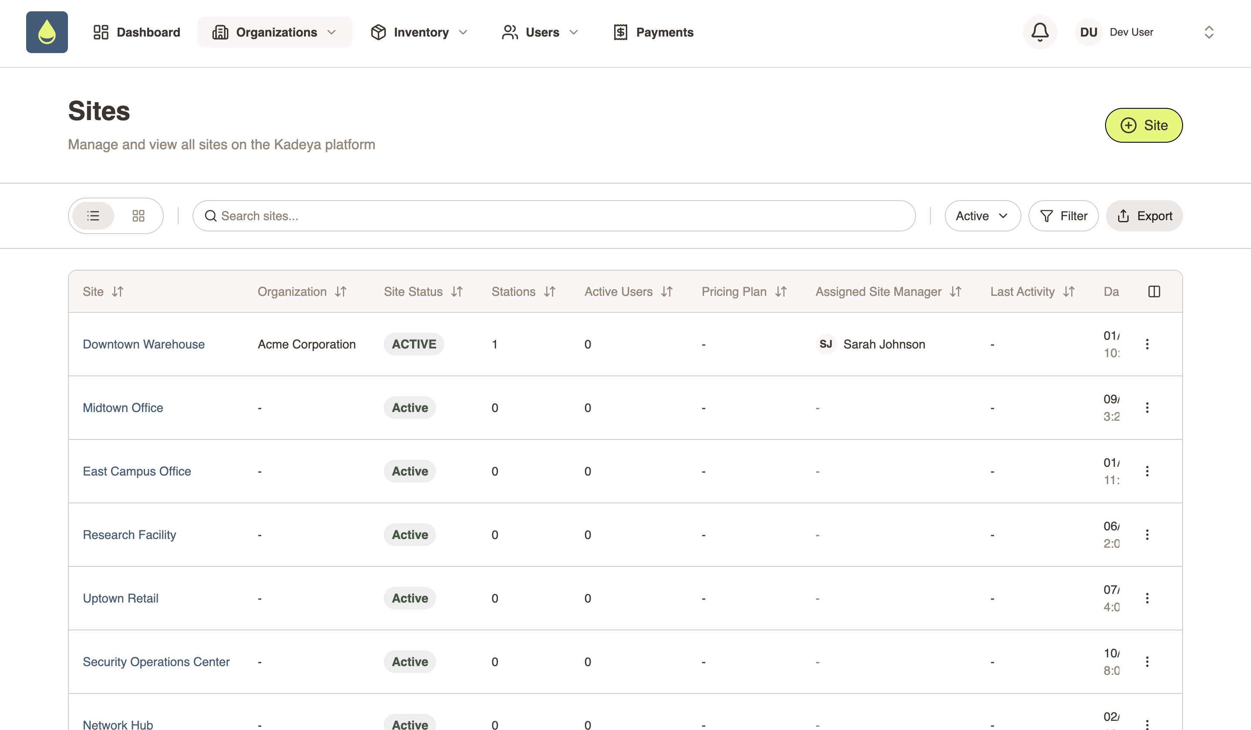Screen dimensions: 1251x730
Task: Sort by Last Activity column arrows
Action: point(1069,291)
